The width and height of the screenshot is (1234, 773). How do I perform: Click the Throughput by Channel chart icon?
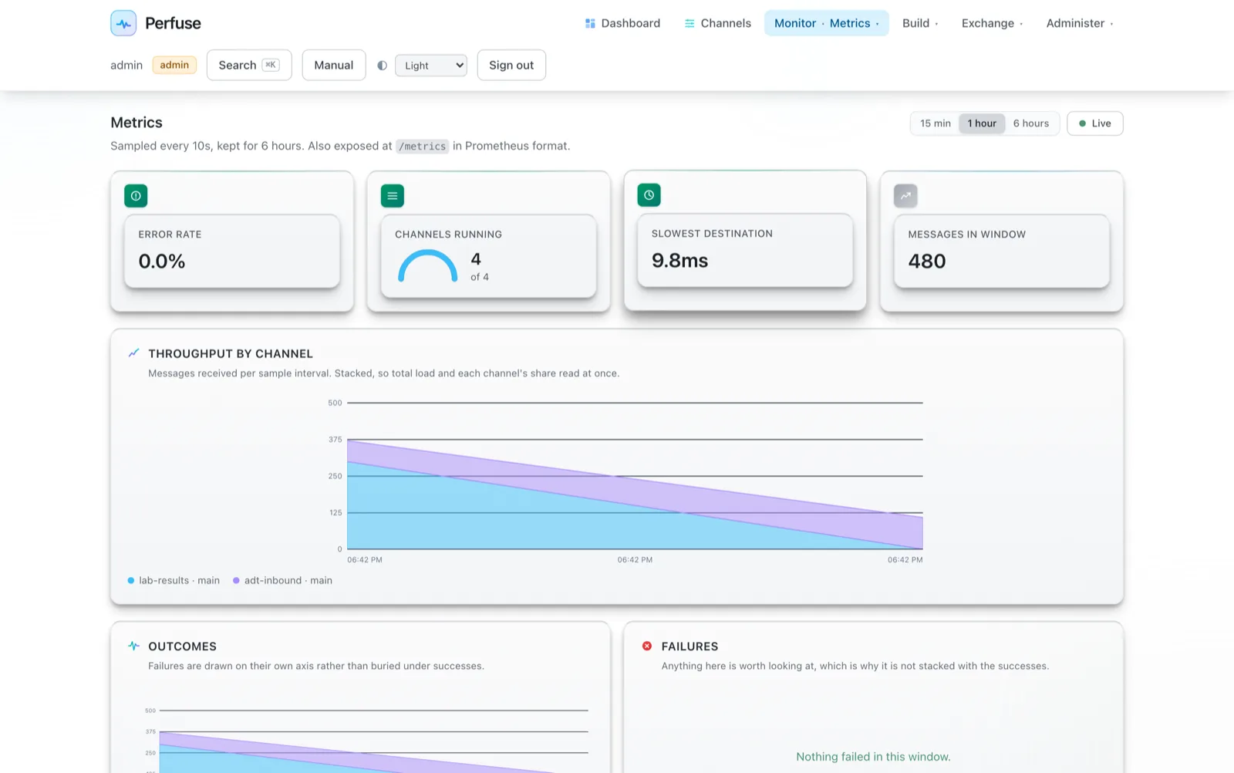pos(133,353)
